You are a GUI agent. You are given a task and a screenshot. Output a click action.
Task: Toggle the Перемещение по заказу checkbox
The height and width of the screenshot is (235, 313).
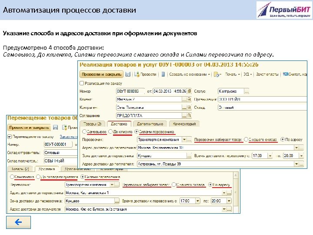click(10, 137)
